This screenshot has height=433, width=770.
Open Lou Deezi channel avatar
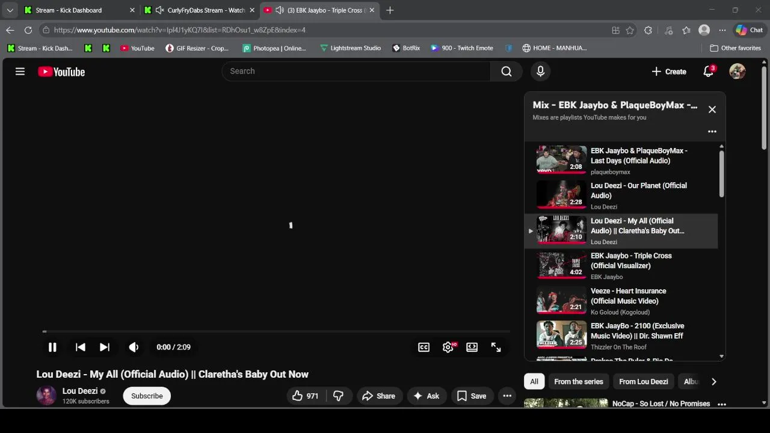pyautogui.click(x=46, y=396)
